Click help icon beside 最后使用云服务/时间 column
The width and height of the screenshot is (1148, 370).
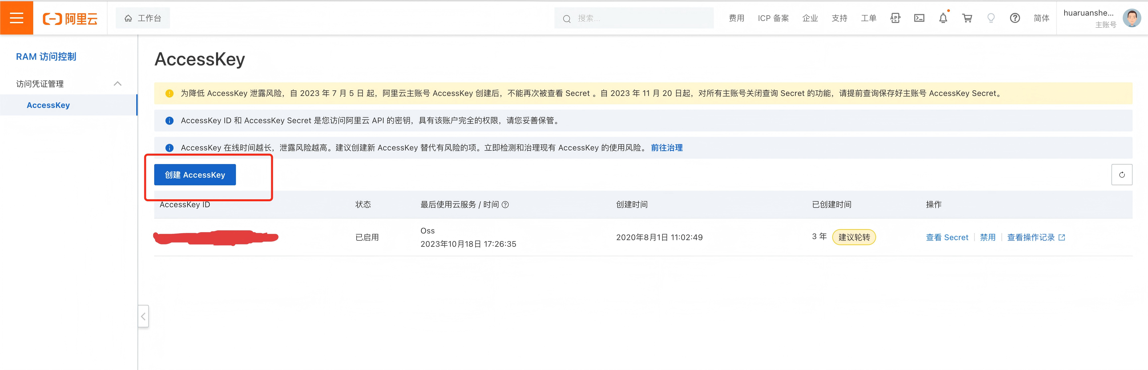[x=505, y=205]
